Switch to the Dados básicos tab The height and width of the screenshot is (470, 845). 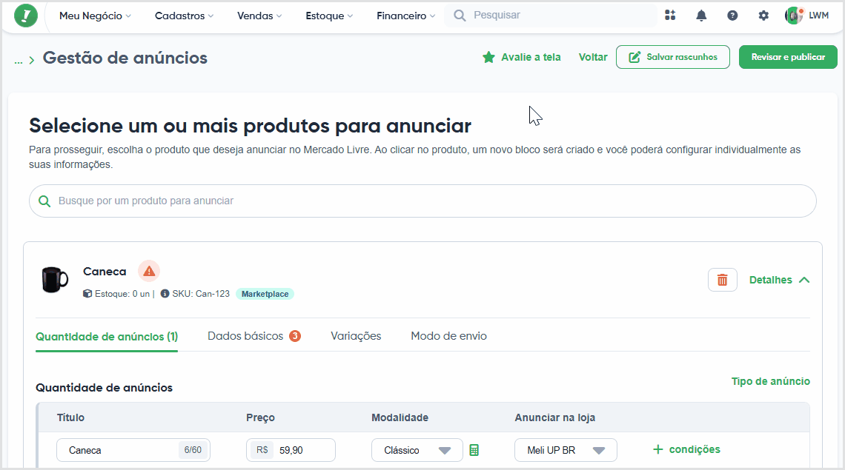pyautogui.click(x=245, y=336)
